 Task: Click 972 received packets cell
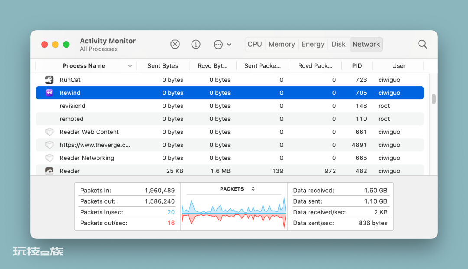tap(330, 171)
